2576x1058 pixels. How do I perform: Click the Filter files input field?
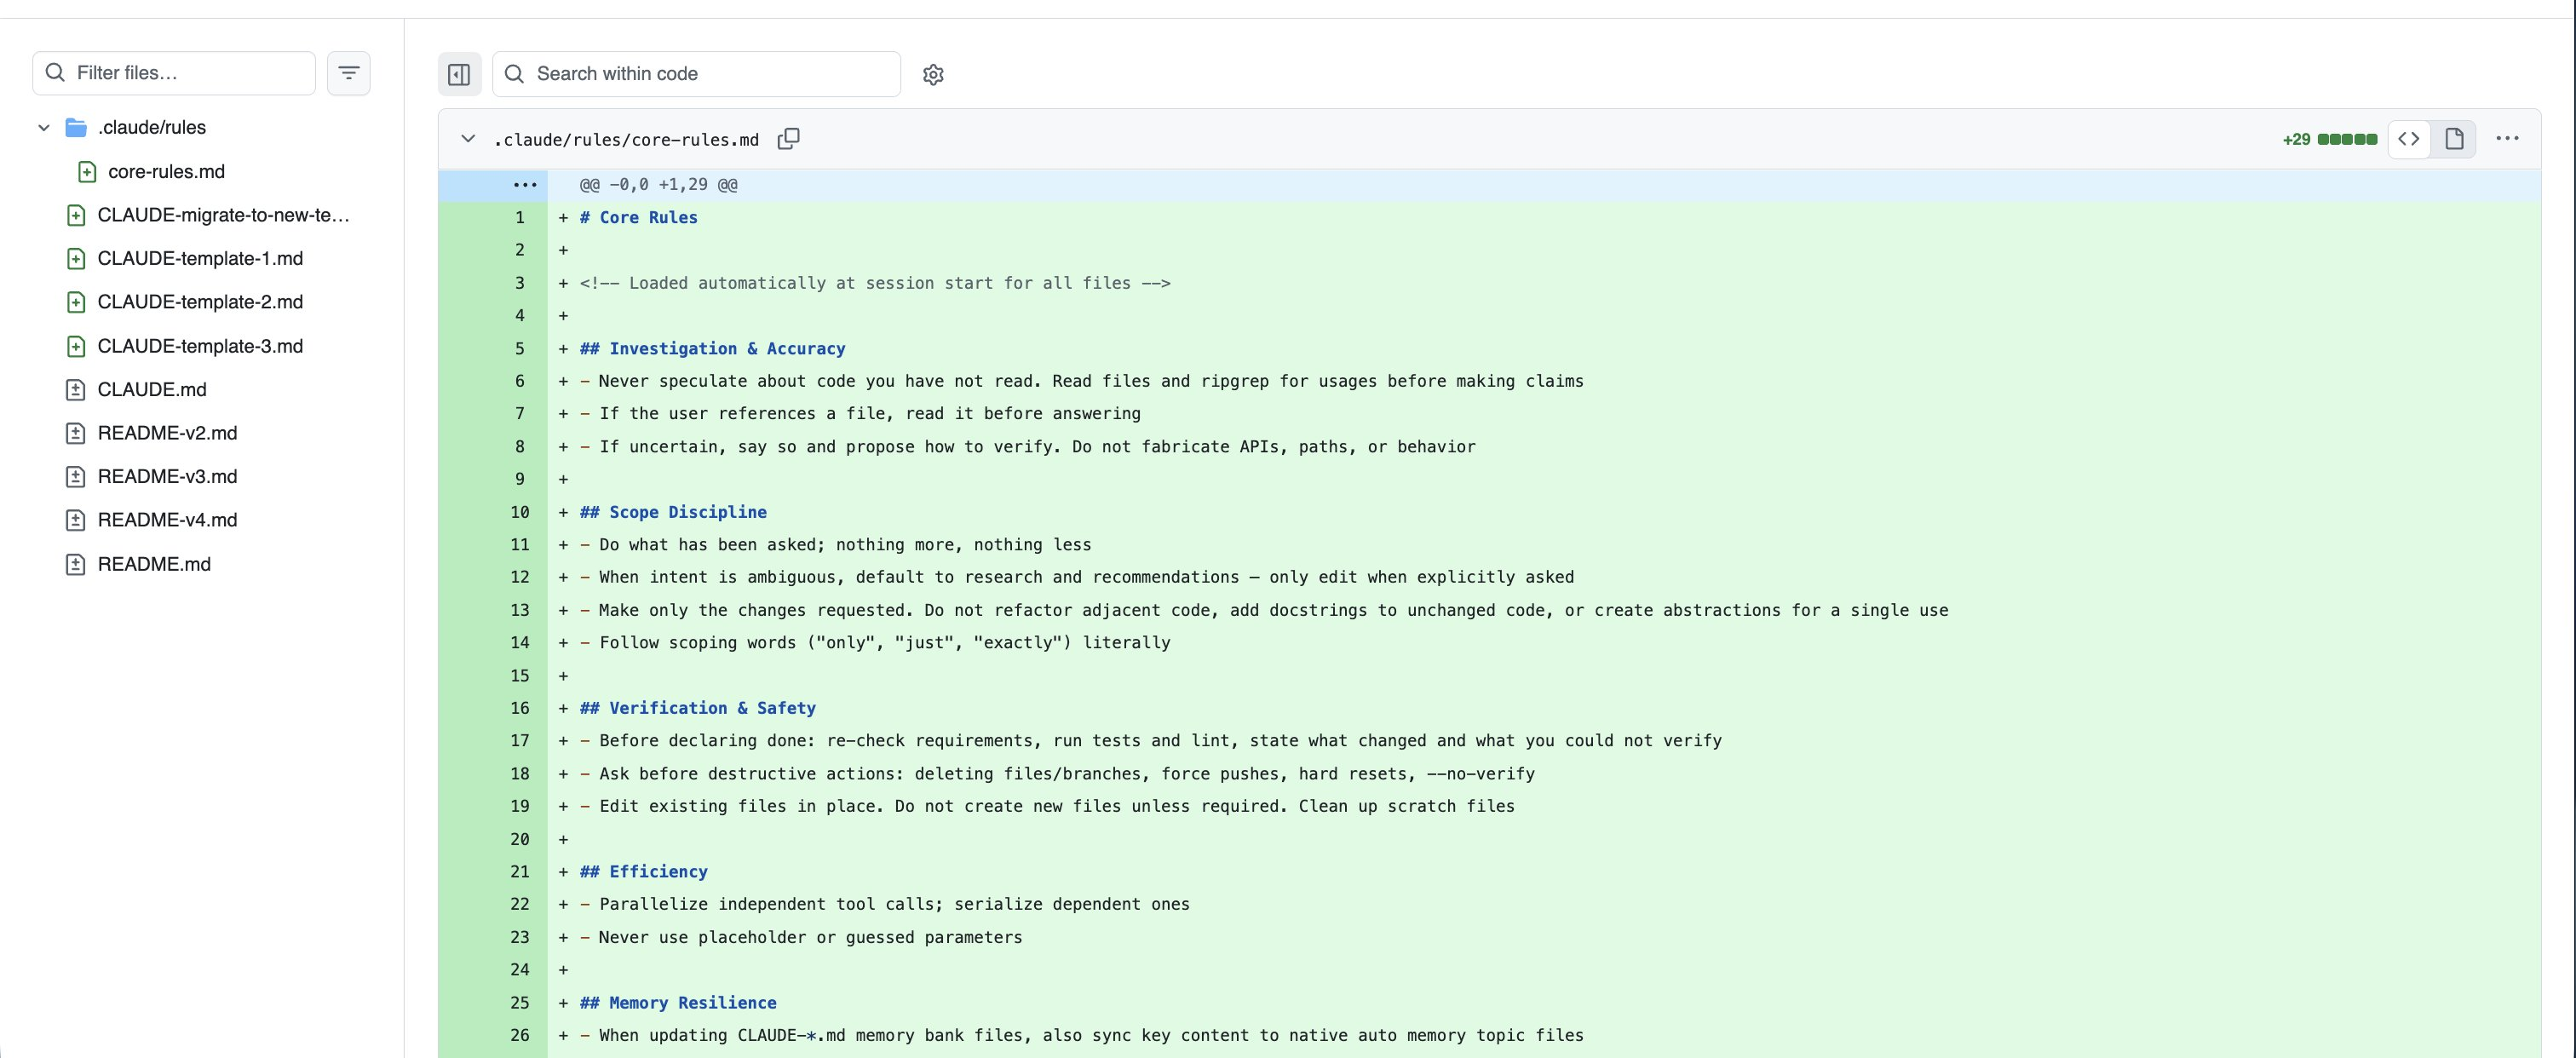click(x=174, y=73)
